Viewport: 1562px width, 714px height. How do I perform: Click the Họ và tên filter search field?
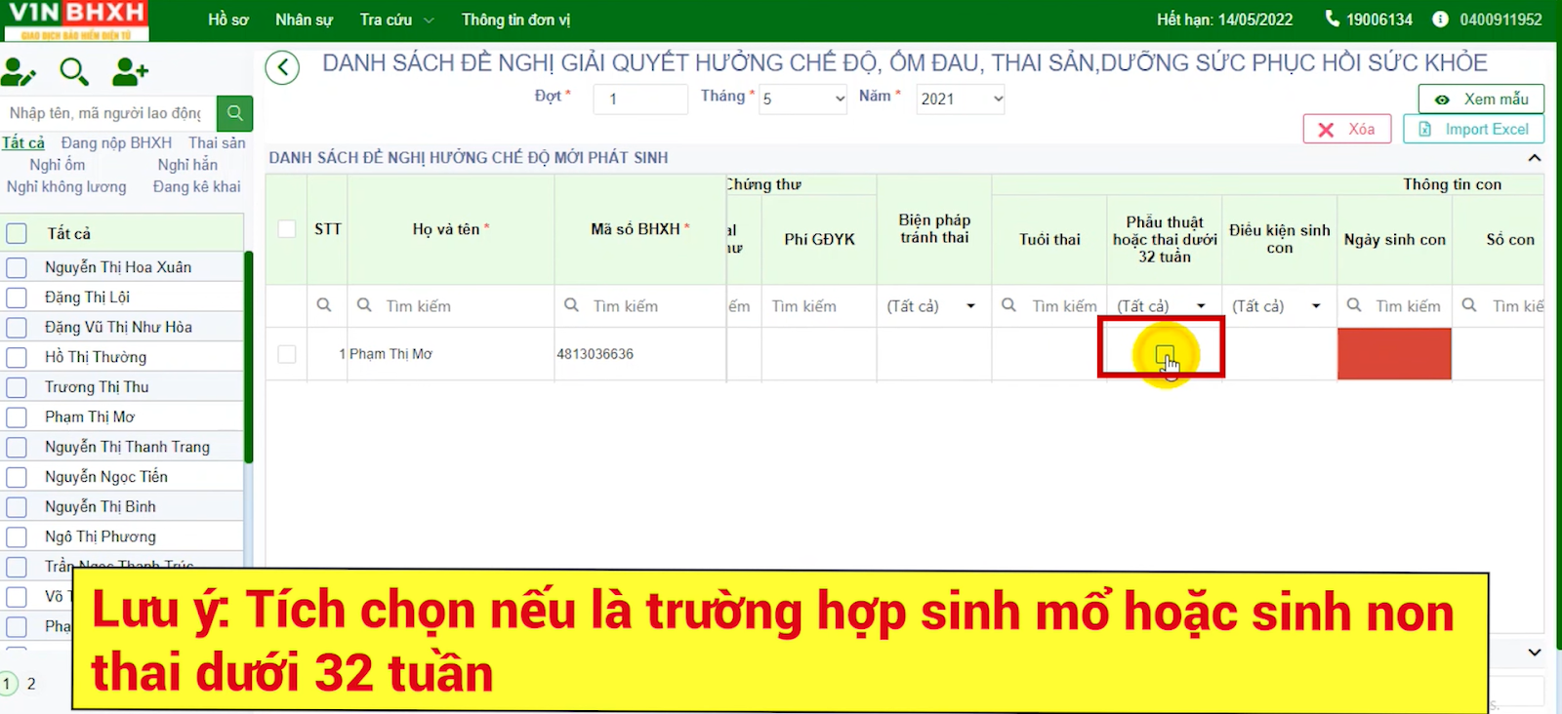click(x=451, y=306)
